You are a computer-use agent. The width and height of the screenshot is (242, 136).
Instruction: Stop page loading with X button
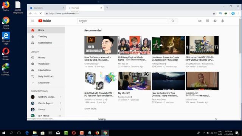tap(40, 14)
